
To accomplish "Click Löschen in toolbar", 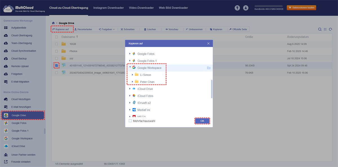I will click(150, 29).
